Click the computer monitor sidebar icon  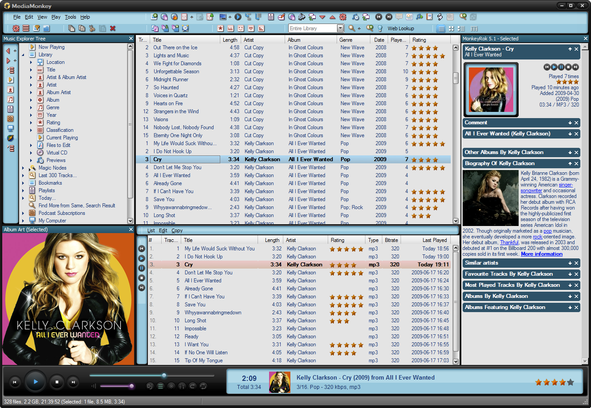click(x=11, y=128)
